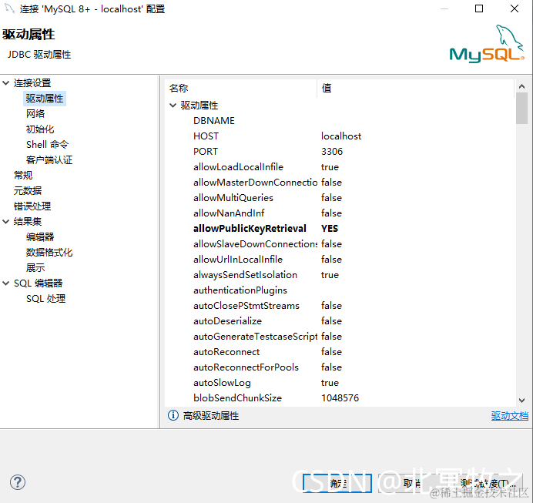Click the false value of autoReconnect
Screen dimensions: 533x503
(331, 352)
